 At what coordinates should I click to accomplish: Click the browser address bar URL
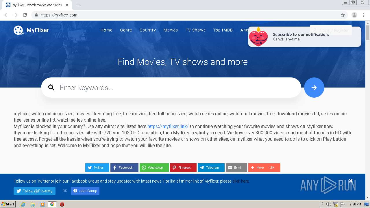[59, 15]
